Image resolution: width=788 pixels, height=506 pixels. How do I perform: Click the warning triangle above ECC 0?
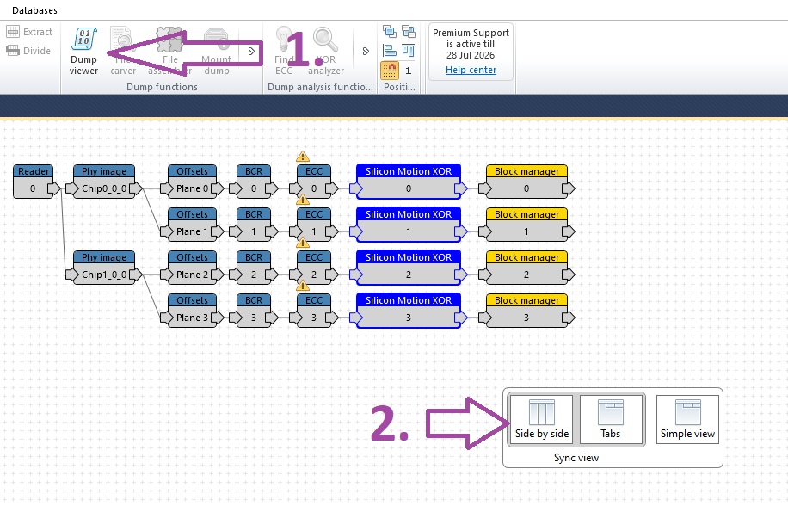click(303, 157)
